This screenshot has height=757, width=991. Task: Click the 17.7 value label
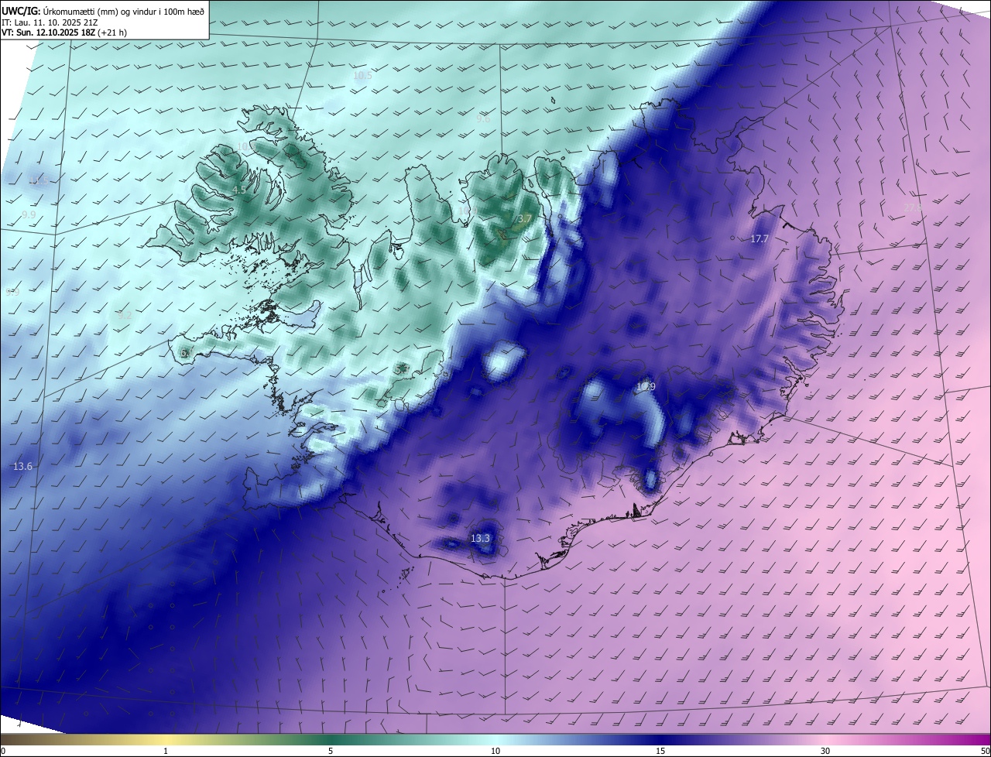coord(760,239)
